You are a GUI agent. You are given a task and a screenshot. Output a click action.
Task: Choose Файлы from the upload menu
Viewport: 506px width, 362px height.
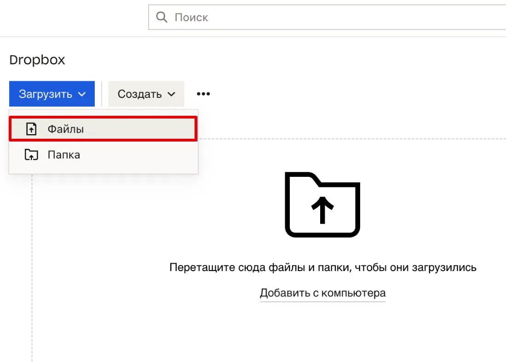103,129
